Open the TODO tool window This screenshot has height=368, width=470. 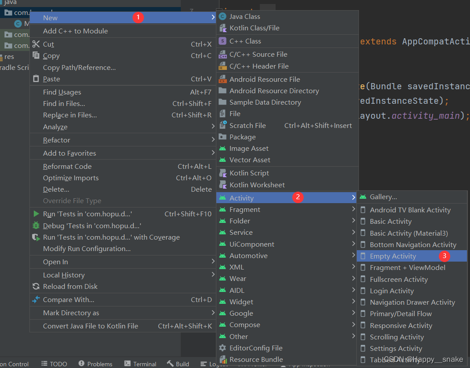[x=54, y=364]
